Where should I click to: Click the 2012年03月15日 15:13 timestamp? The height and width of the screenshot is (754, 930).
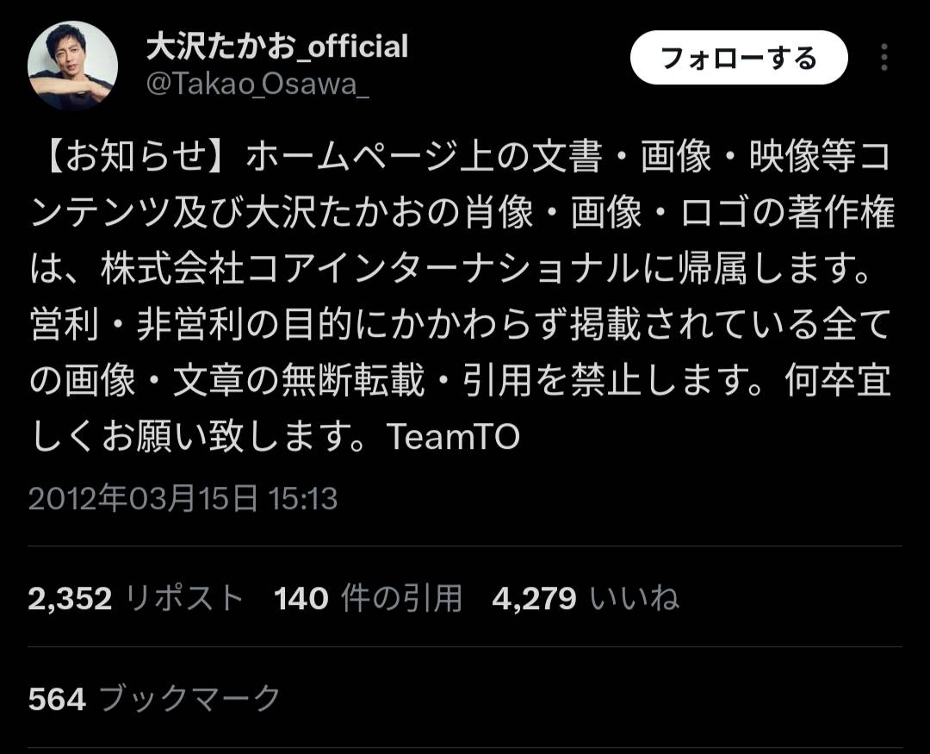(x=183, y=498)
